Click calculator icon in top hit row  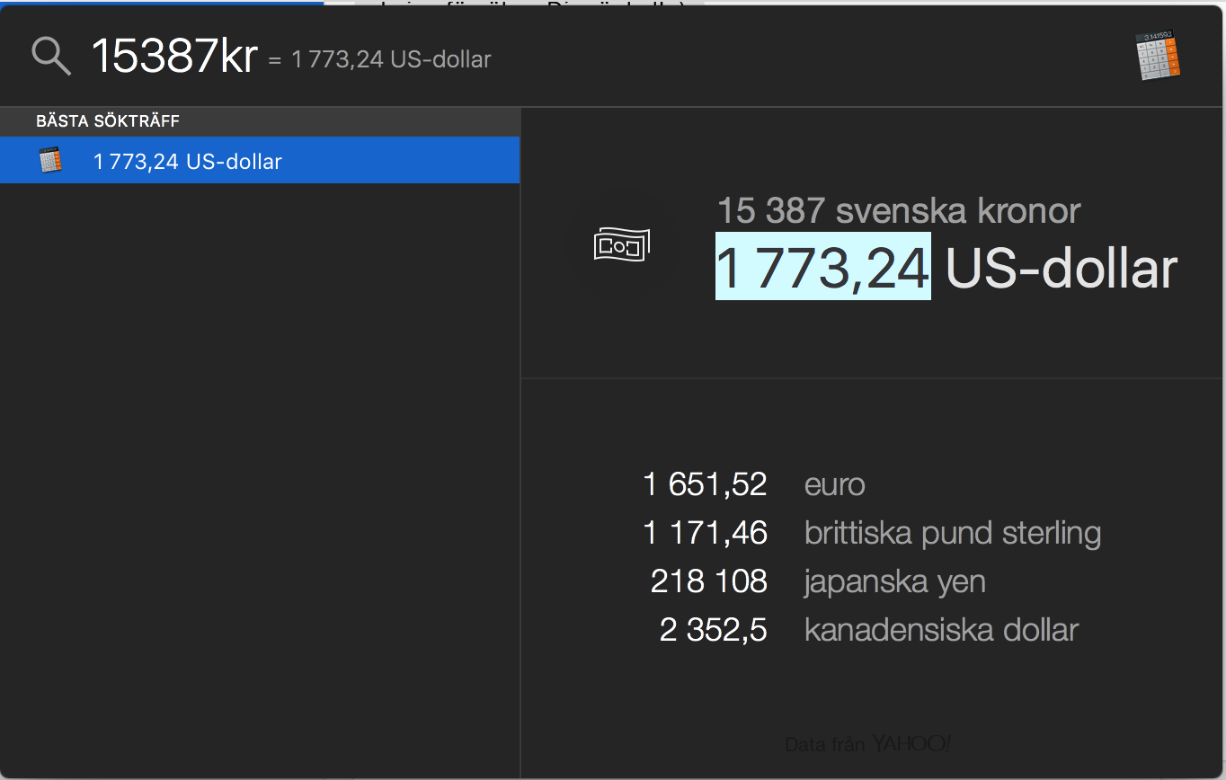tap(49, 161)
